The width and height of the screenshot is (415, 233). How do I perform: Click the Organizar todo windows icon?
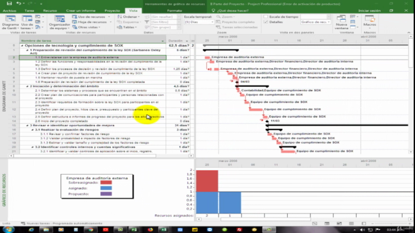coord(353,22)
